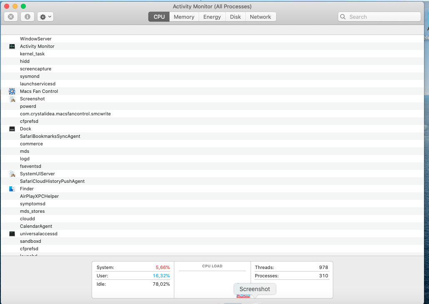Click the Screenshot process icon

pyautogui.click(x=12, y=99)
